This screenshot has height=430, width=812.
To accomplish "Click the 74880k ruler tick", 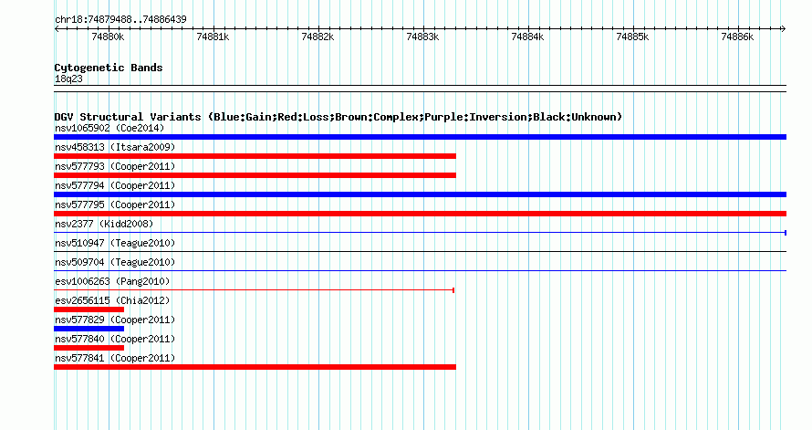I will coord(109,37).
